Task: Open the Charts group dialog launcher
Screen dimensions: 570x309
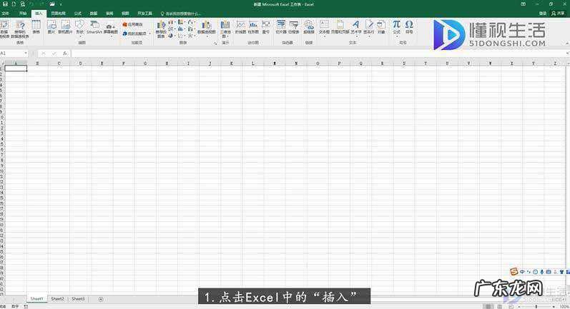Action: coord(215,43)
